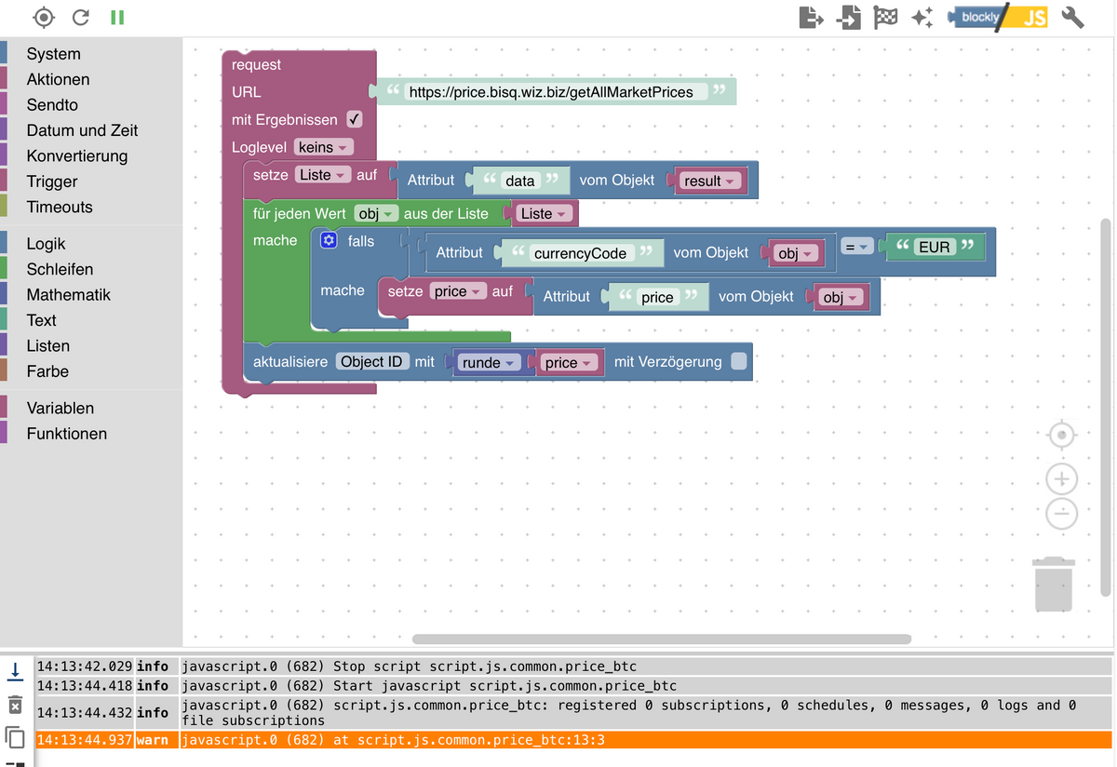Zoom out the workspace with minus icon

1062,513
